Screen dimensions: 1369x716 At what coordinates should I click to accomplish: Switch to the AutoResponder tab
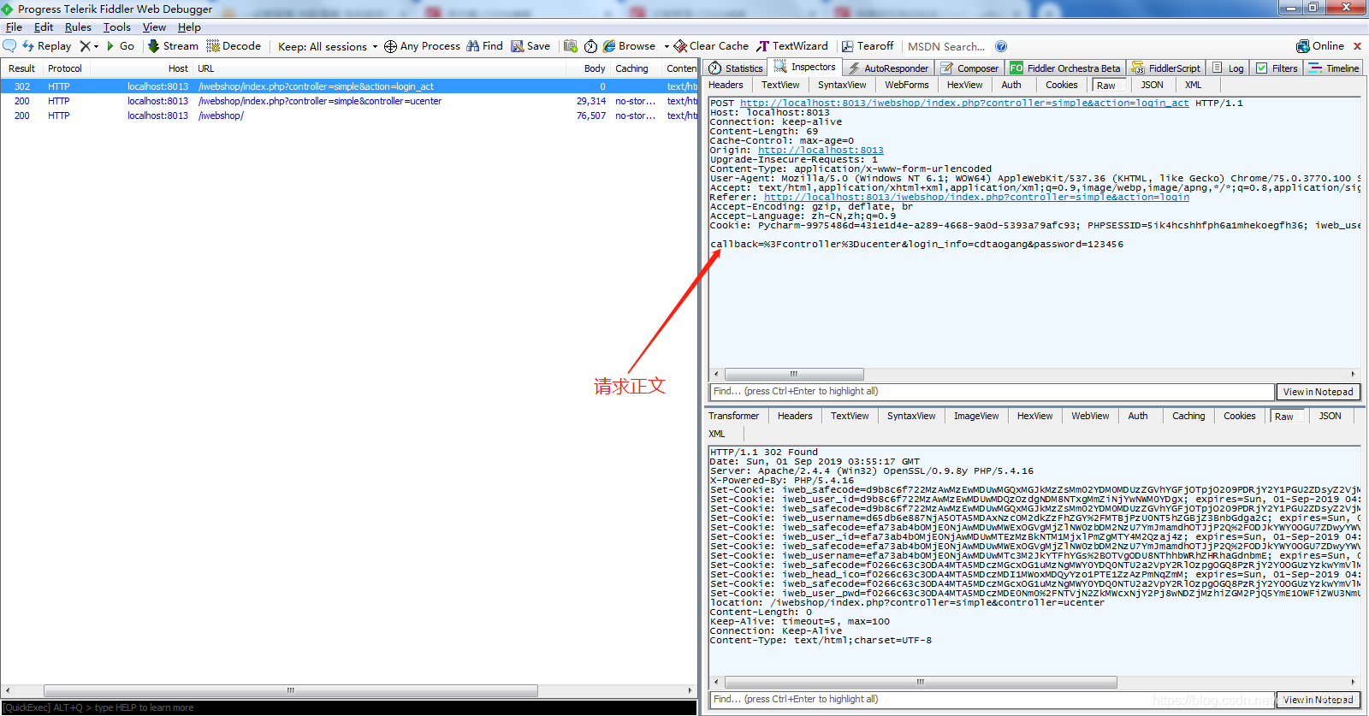(x=888, y=68)
